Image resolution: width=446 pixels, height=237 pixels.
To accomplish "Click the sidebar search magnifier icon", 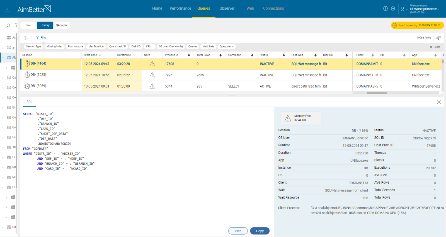I will tap(8, 25).
